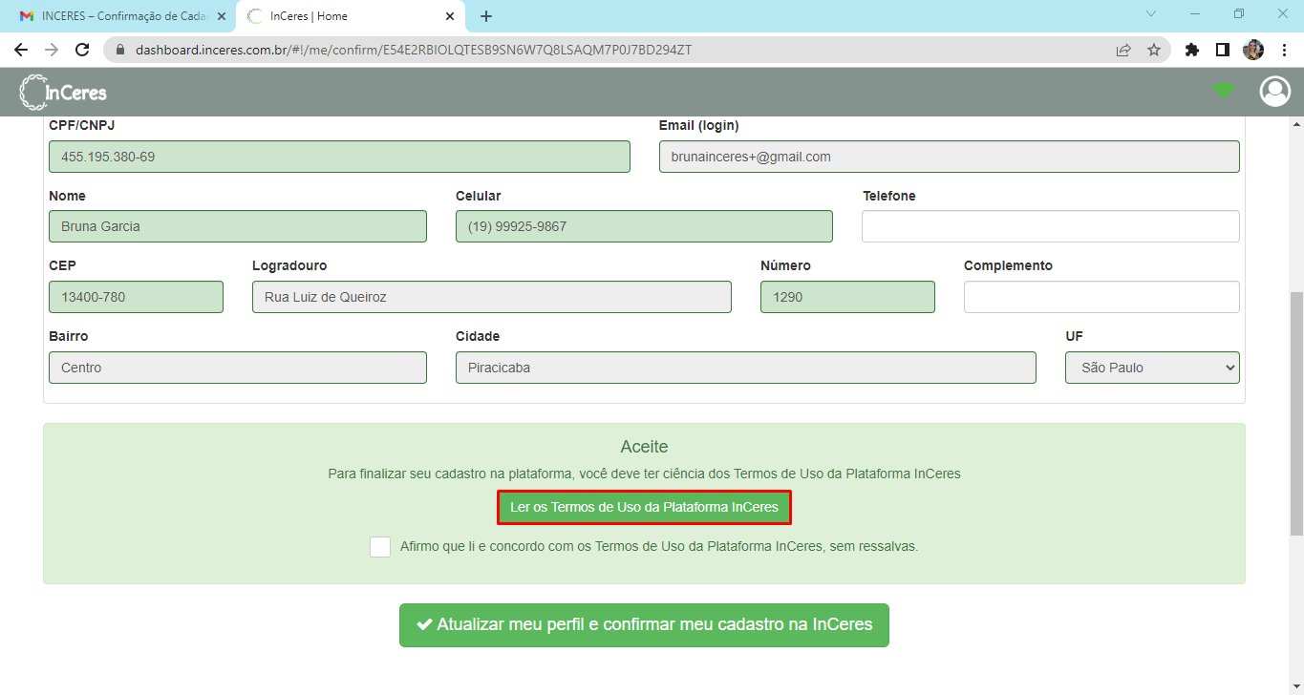Click the Nome field Bruna Garcia
The width and height of the screenshot is (1304, 695).
[238, 226]
